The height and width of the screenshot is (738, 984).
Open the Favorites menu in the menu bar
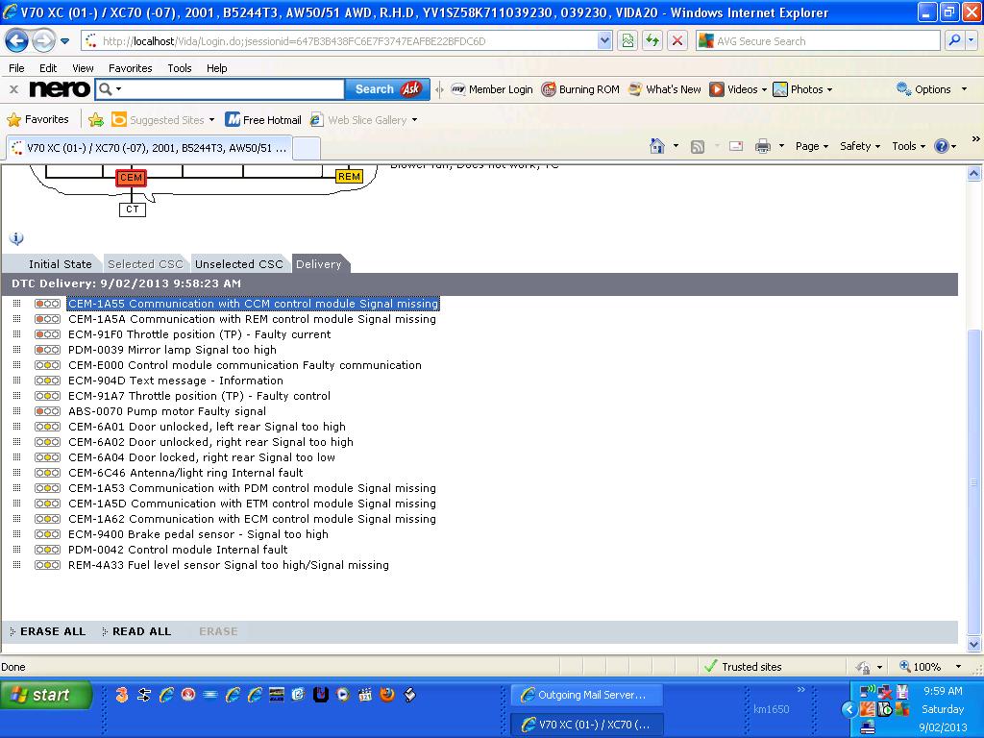point(130,68)
